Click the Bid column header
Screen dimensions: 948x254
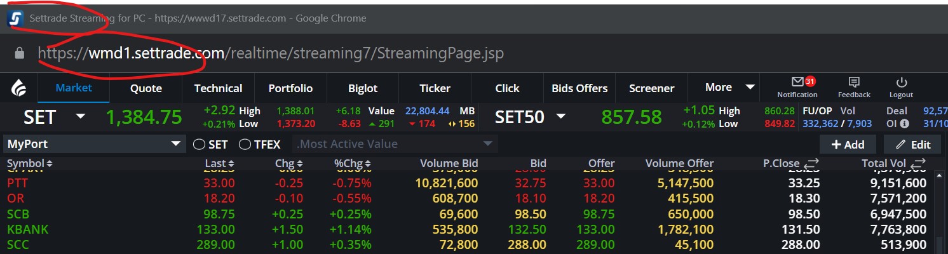click(x=538, y=164)
